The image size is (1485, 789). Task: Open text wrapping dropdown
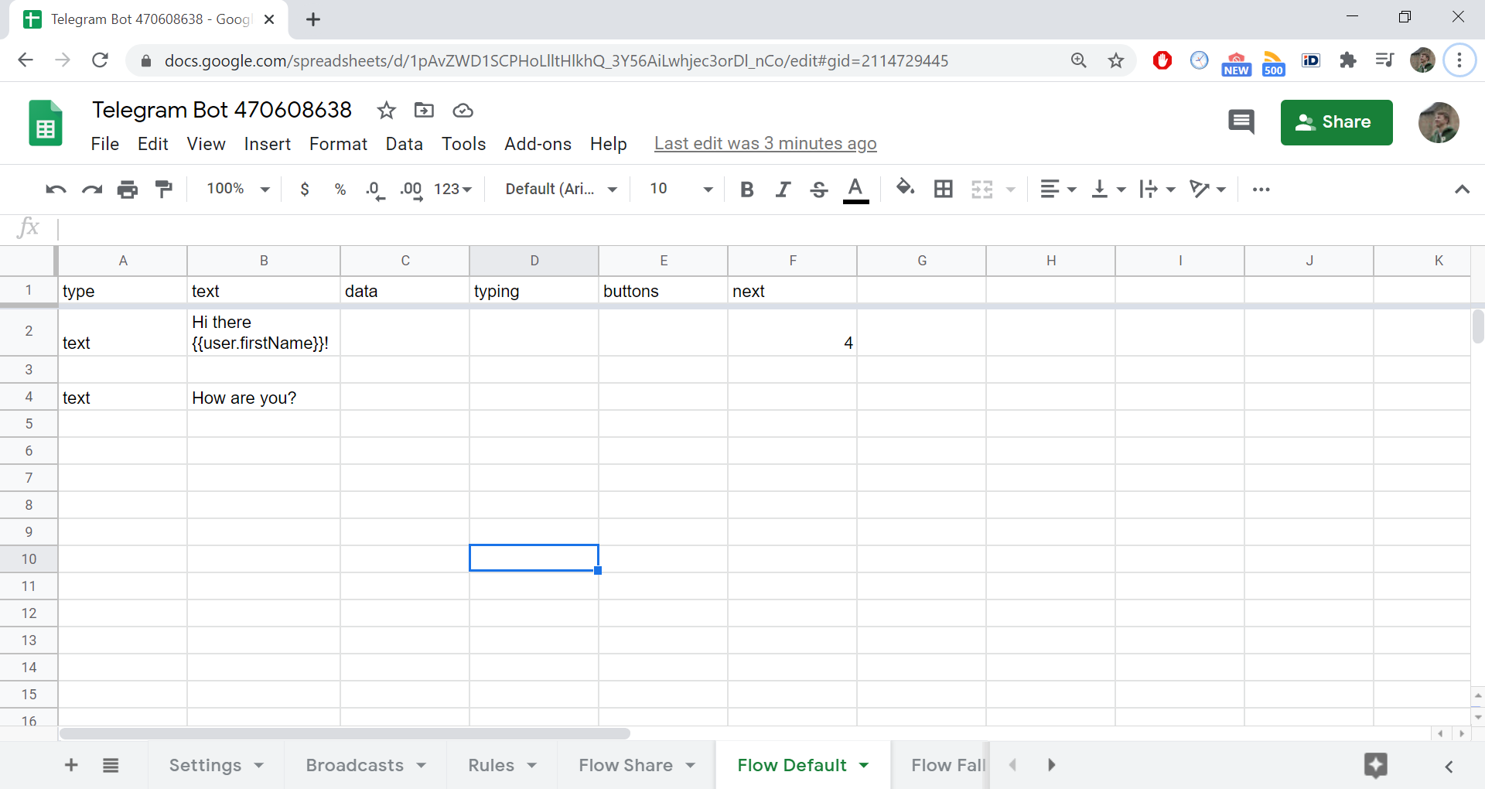[x=1157, y=190]
